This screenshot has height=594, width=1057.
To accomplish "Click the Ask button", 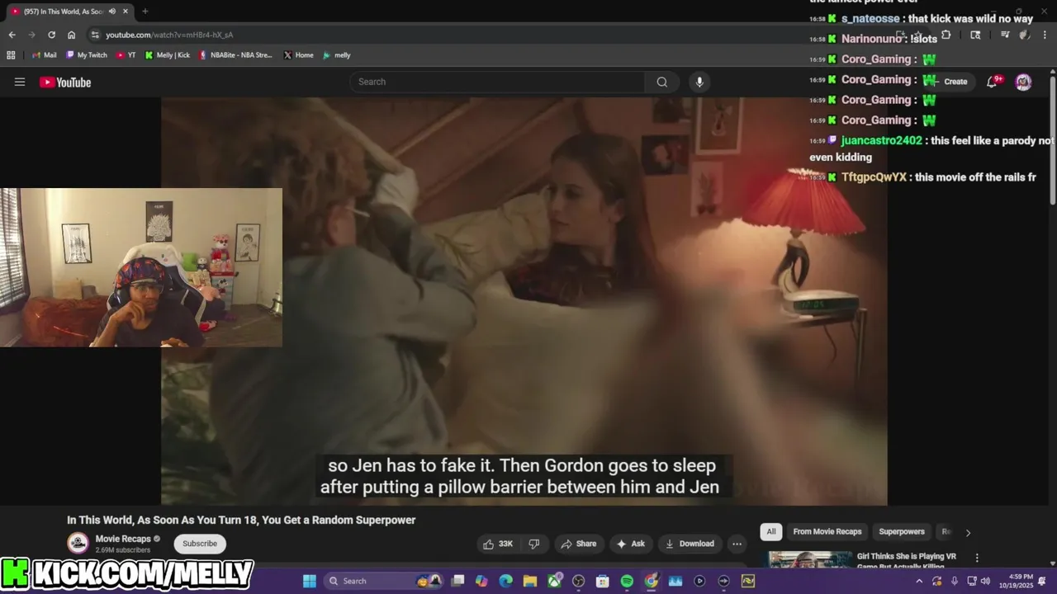I will coord(630,544).
